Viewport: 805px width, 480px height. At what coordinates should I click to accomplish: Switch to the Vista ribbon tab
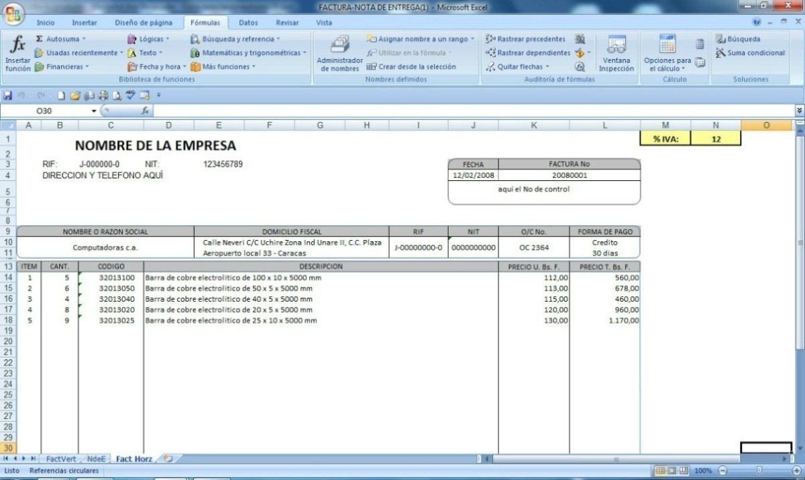324,23
